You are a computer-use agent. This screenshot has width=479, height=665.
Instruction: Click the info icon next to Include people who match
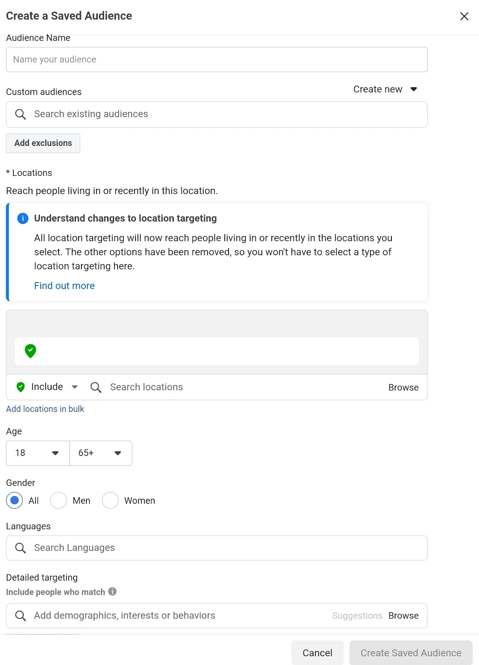pyautogui.click(x=112, y=592)
